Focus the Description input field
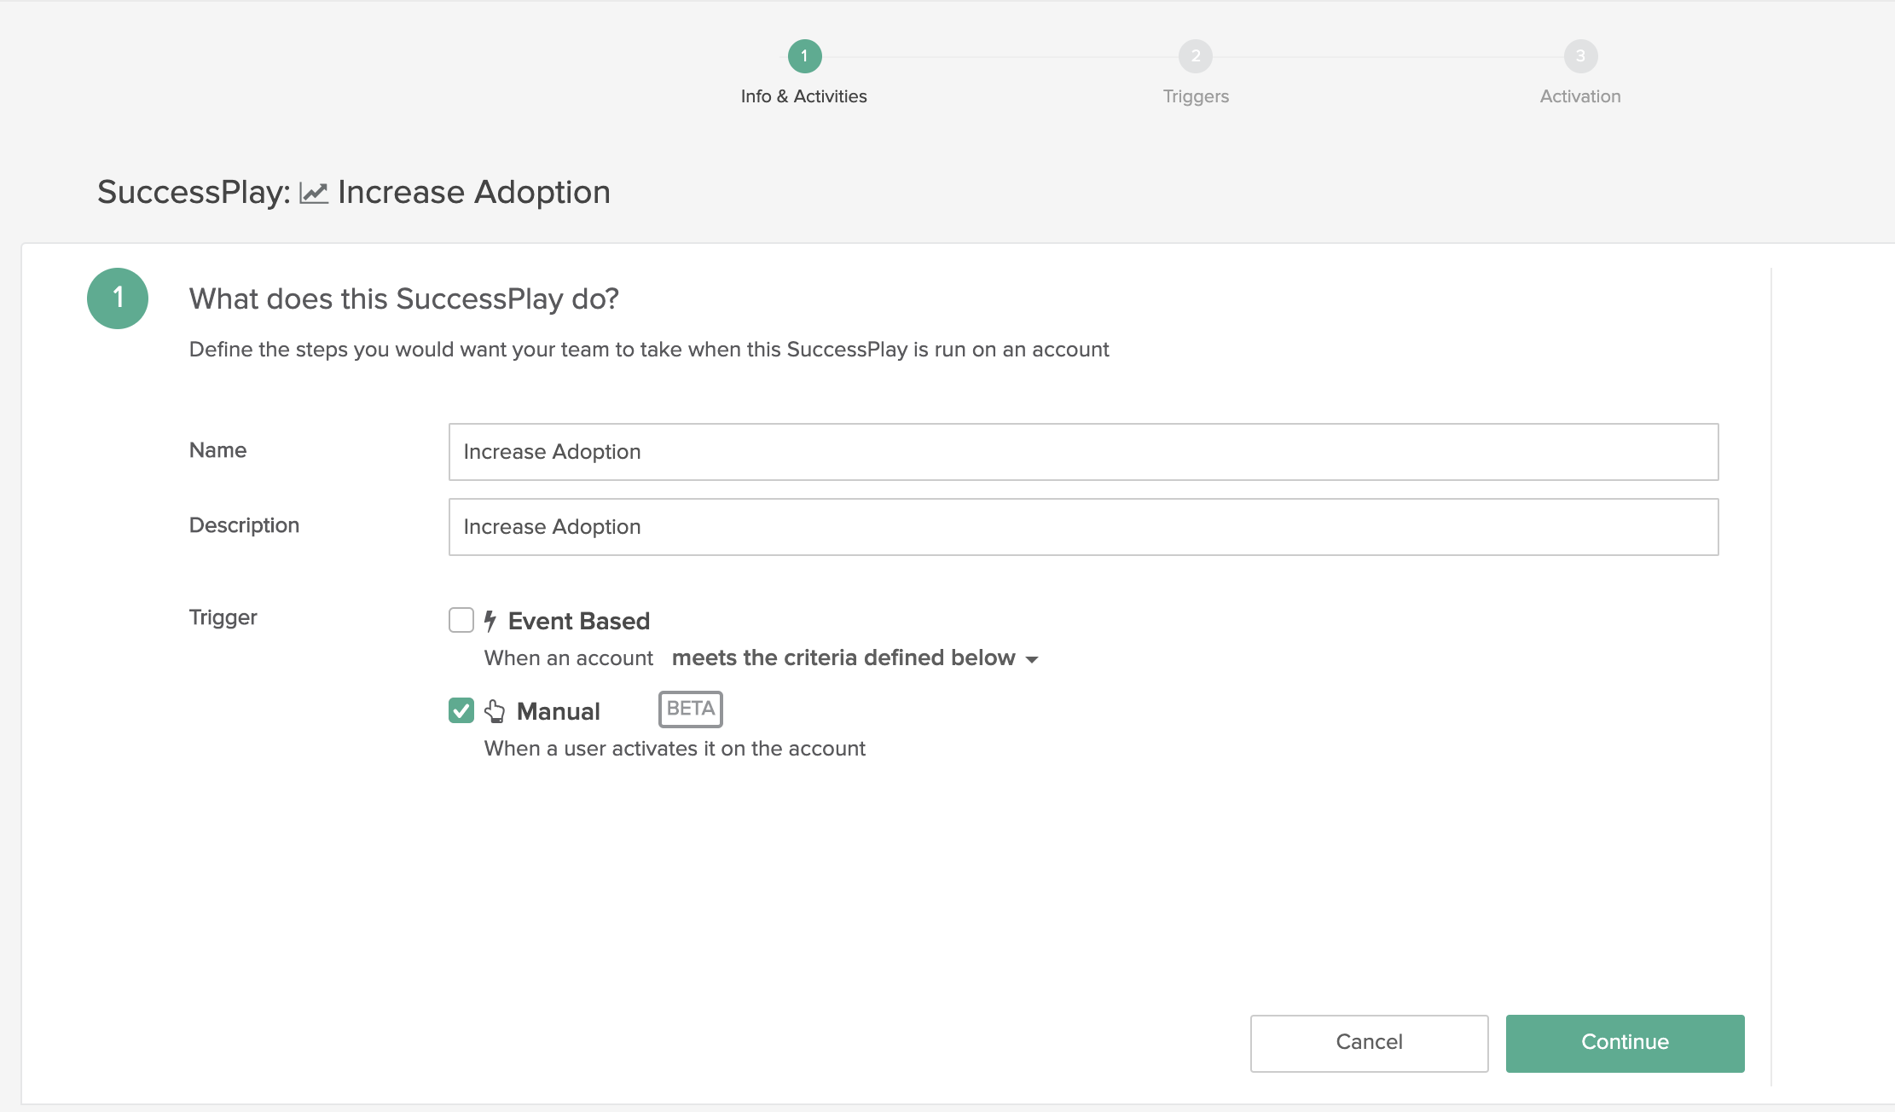1895x1112 pixels. (1084, 527)
